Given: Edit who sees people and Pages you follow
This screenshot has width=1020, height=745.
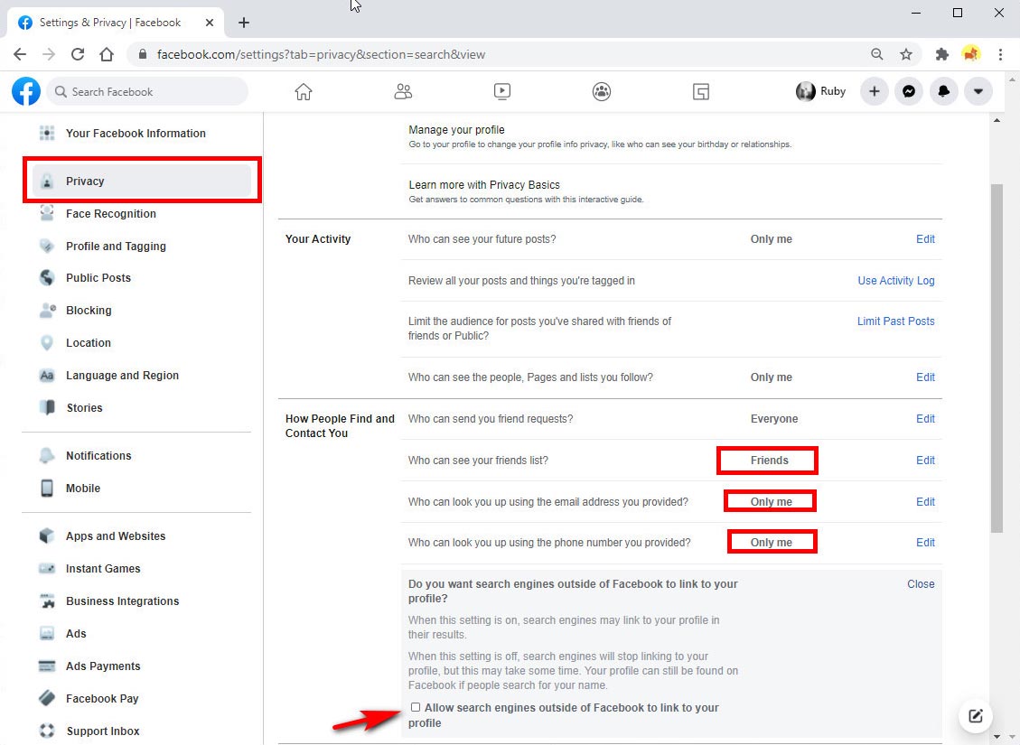Looking at the screenshot, I should (925, 377).
